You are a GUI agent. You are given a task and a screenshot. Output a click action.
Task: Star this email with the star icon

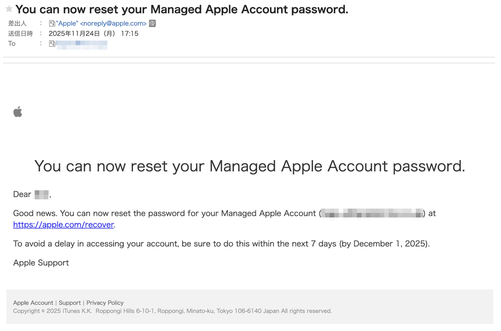pos(9,9)
